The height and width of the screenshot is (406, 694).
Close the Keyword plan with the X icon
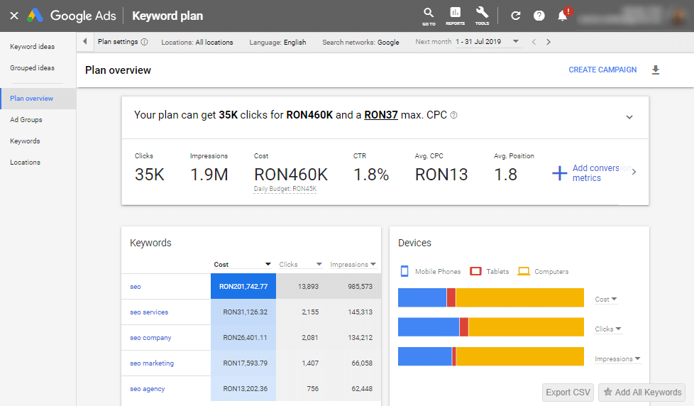[14, 16]
